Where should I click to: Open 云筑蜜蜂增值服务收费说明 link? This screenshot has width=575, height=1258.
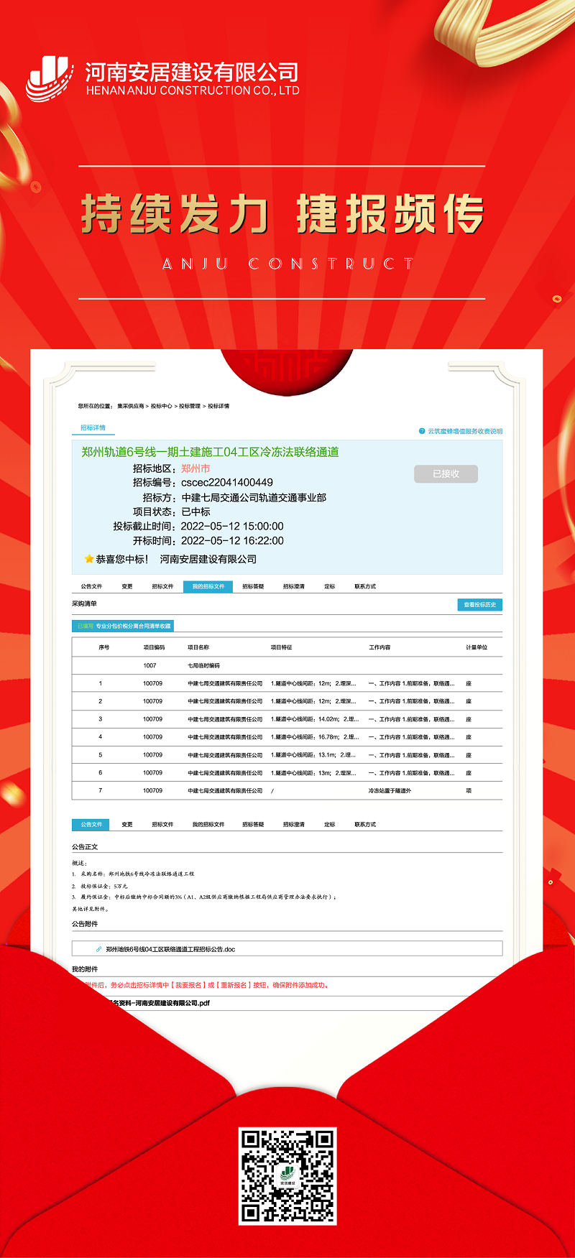[x=465, y=431]
